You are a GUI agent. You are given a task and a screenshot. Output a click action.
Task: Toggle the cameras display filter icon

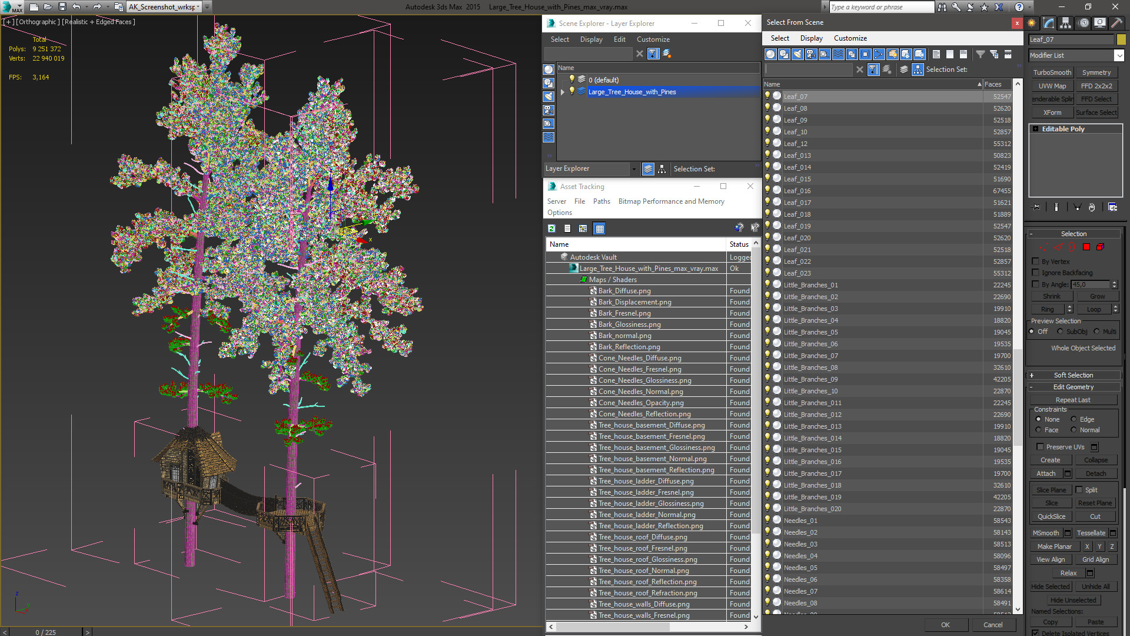[811, 54]
